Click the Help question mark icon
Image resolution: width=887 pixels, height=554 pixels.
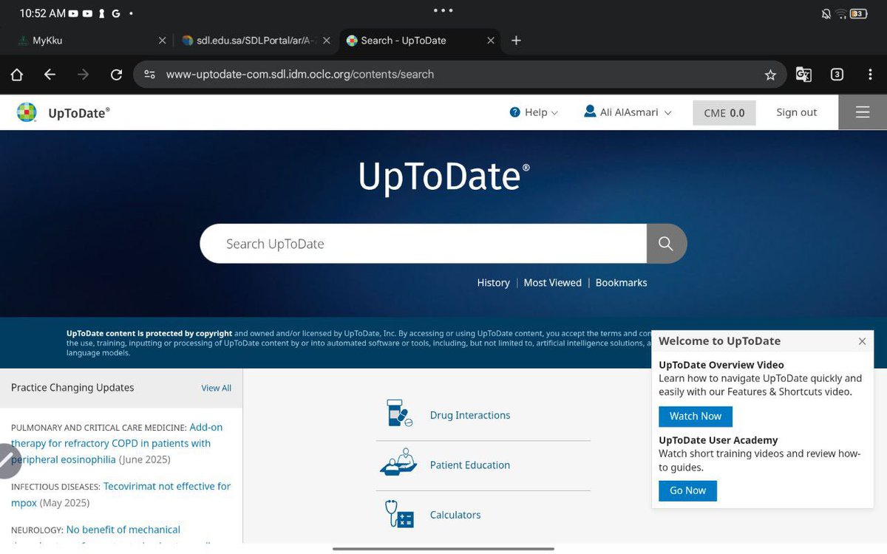(515, 112)
